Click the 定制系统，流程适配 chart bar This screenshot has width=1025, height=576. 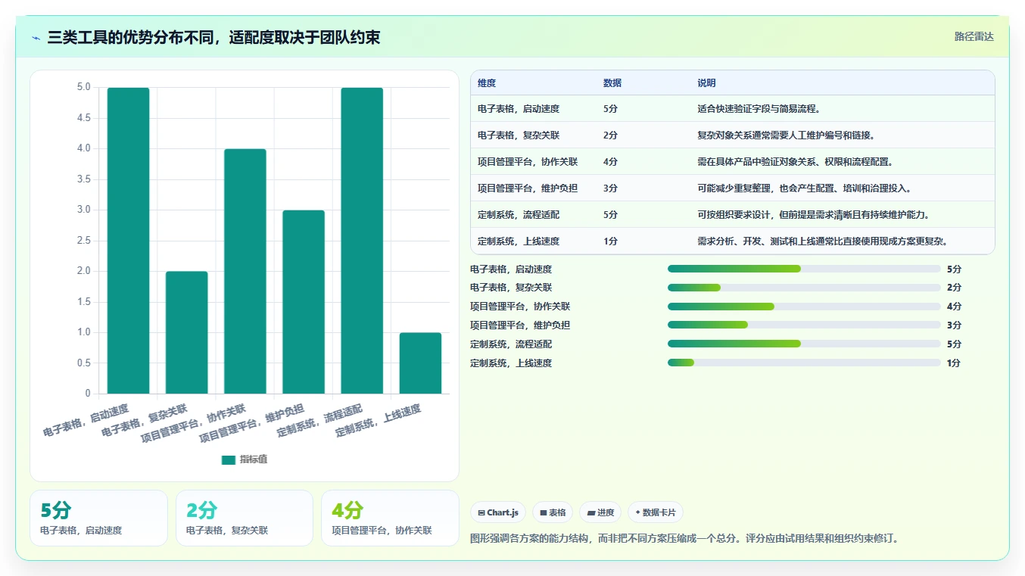[x=362, y=241]
